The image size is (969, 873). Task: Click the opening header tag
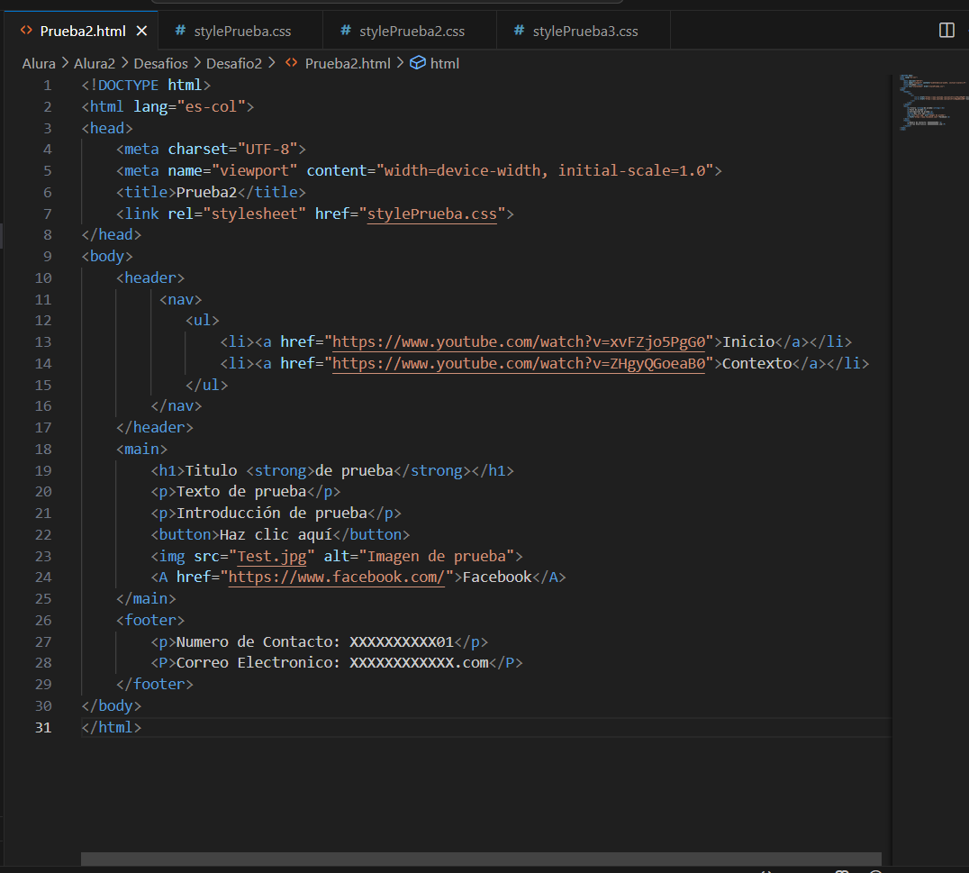pos(150,278)
